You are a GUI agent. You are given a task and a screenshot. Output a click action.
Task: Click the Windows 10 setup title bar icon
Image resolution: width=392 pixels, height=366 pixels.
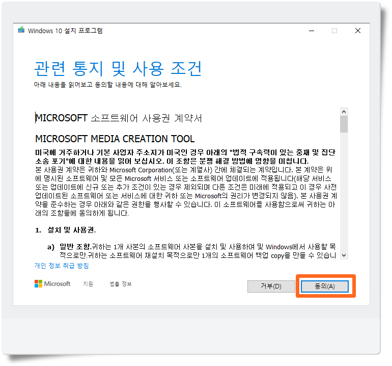[21, 30]
